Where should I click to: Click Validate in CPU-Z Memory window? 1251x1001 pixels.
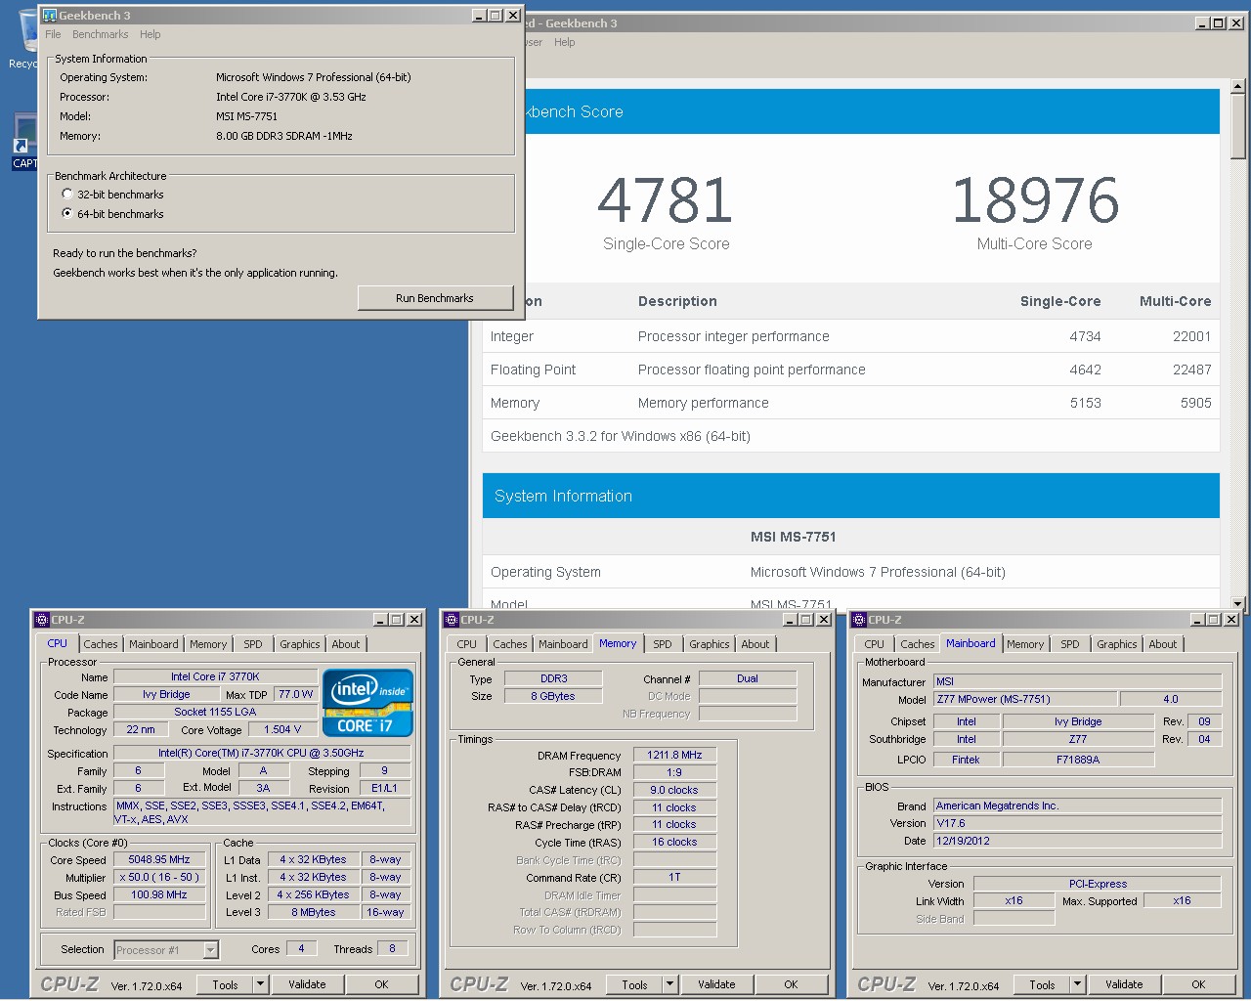pos(716,984)
